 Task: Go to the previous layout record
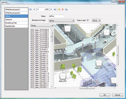pos(34,9)
